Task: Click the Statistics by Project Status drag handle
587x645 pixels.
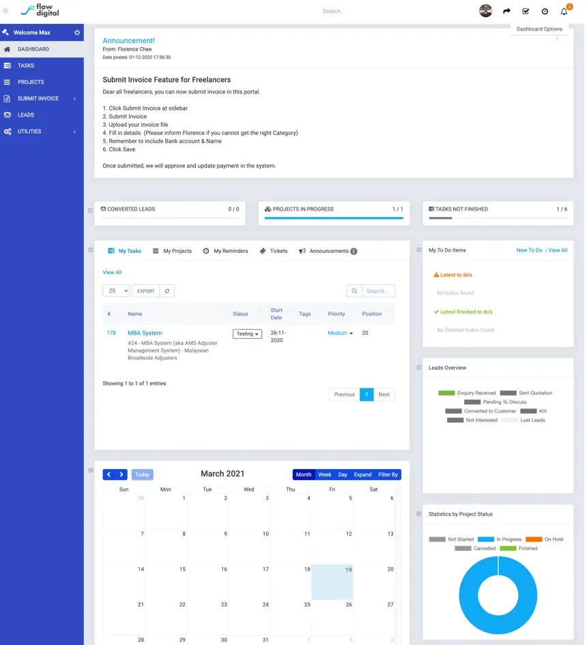Action: click(418, 514)
